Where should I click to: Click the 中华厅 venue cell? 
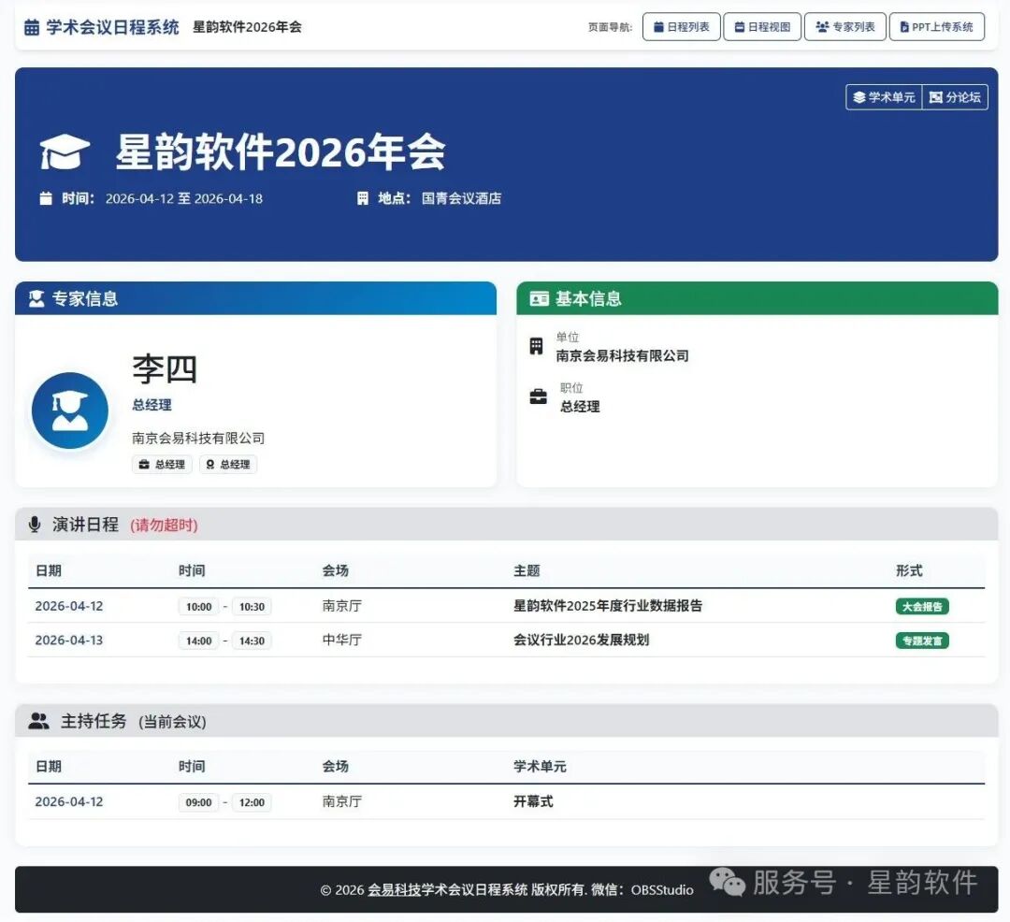[342, 640]
